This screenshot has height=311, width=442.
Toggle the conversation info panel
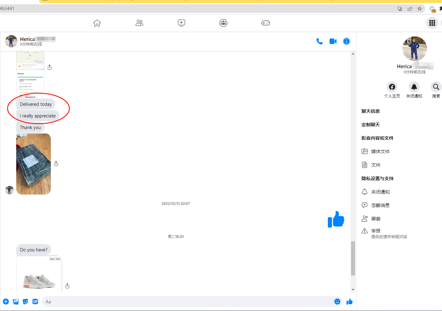[x=346, y=41]
